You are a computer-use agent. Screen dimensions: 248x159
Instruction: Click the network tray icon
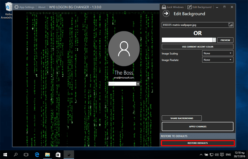(x=212, y=155)
